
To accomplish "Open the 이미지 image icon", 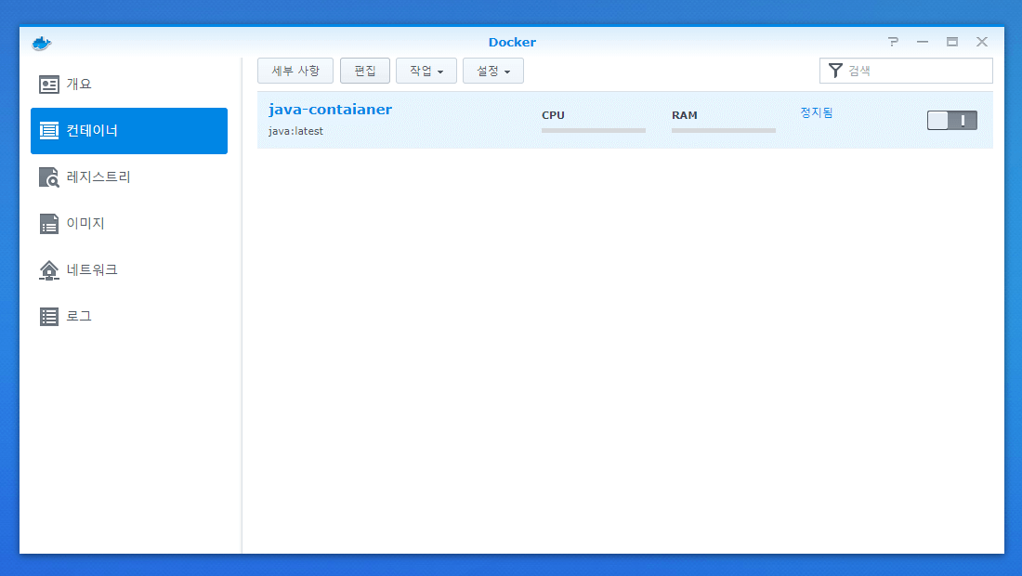I will [x=49, y=224].
